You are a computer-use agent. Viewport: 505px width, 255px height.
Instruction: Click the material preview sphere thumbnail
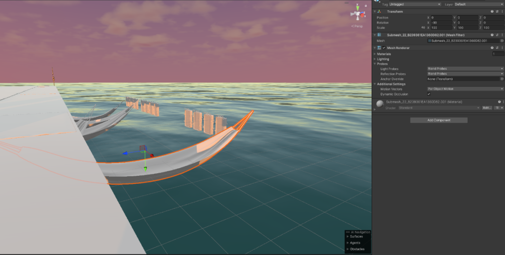point(379,104)
